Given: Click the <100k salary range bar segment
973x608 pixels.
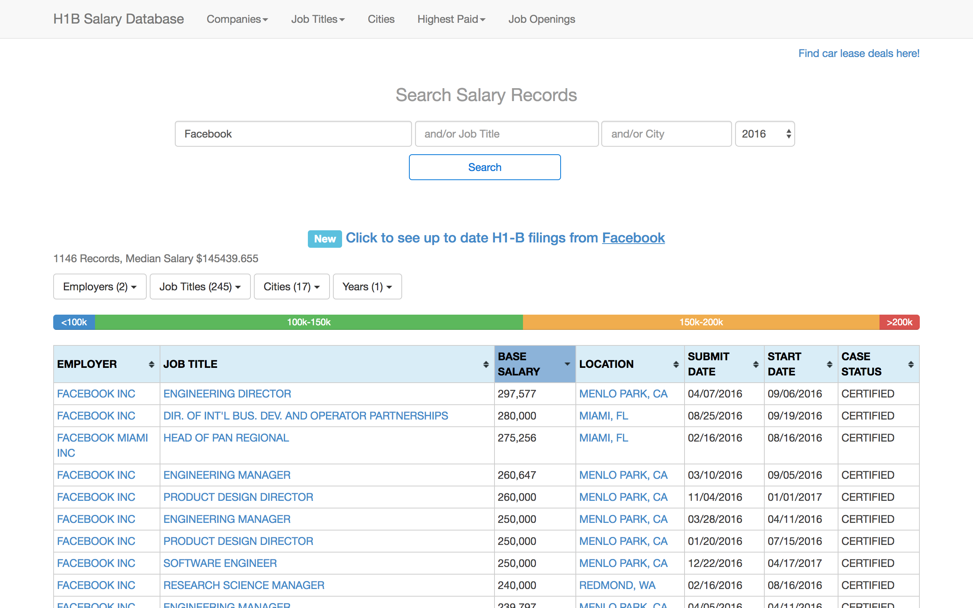Looking at the screenshot, I should tap(74, 322).
